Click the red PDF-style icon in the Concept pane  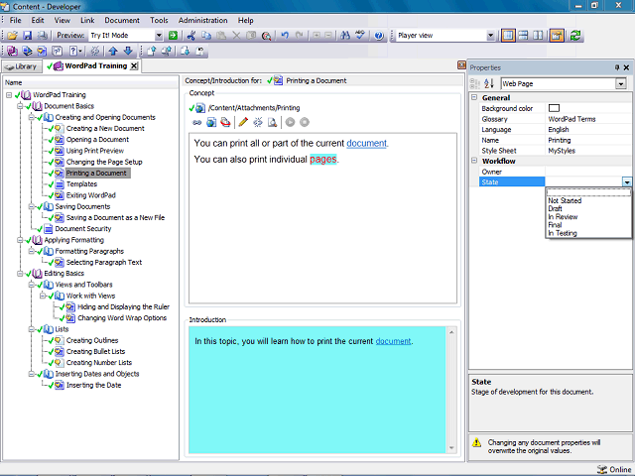225,122
